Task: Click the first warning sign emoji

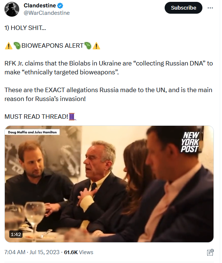Action: click(x=9, y=46)
